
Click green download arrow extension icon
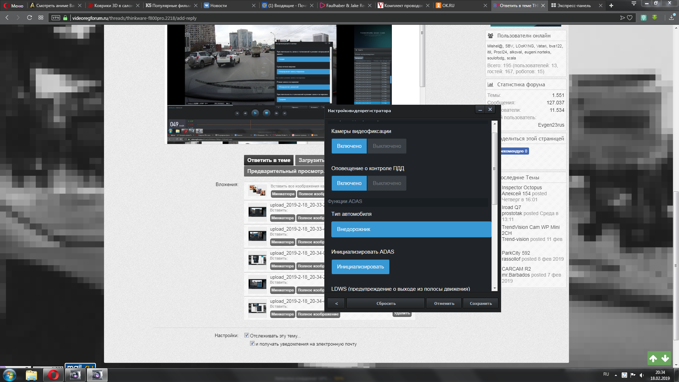655,17
